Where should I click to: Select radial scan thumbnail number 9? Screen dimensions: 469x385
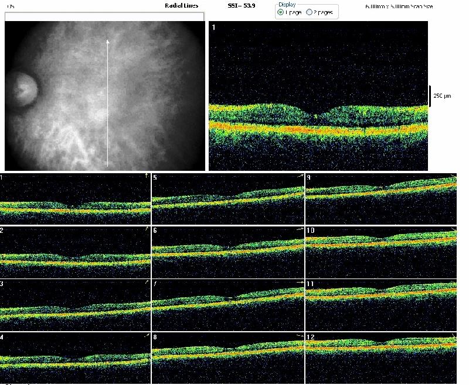(380, 198)
